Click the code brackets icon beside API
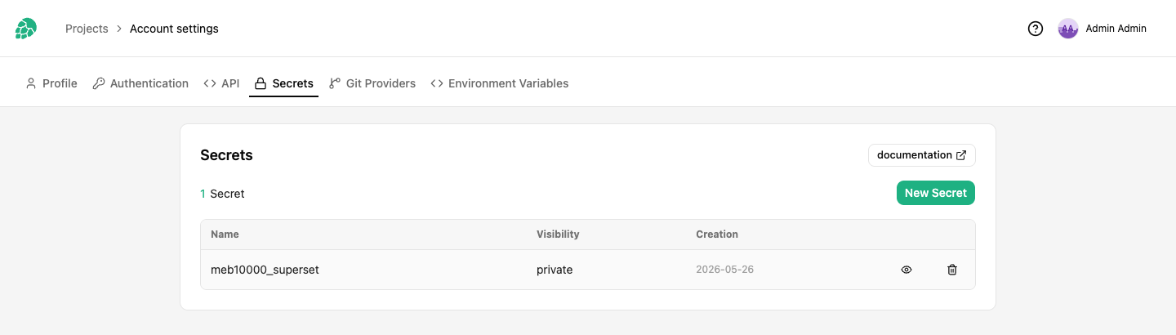Viewport: 1176px width, 335px height. click(210, 83)
